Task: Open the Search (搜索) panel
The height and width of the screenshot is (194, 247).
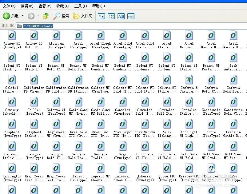Action: tap(61, 16)
